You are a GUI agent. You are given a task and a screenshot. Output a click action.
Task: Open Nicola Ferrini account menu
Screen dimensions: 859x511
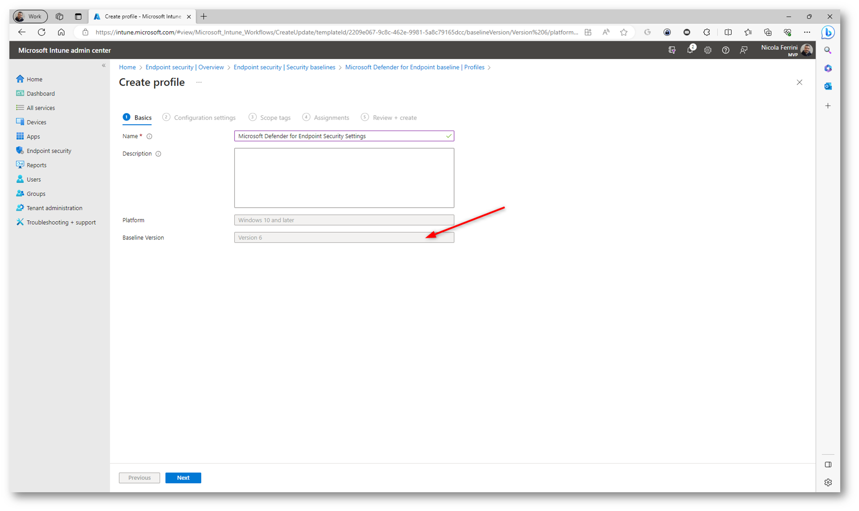tap(787, 50)
